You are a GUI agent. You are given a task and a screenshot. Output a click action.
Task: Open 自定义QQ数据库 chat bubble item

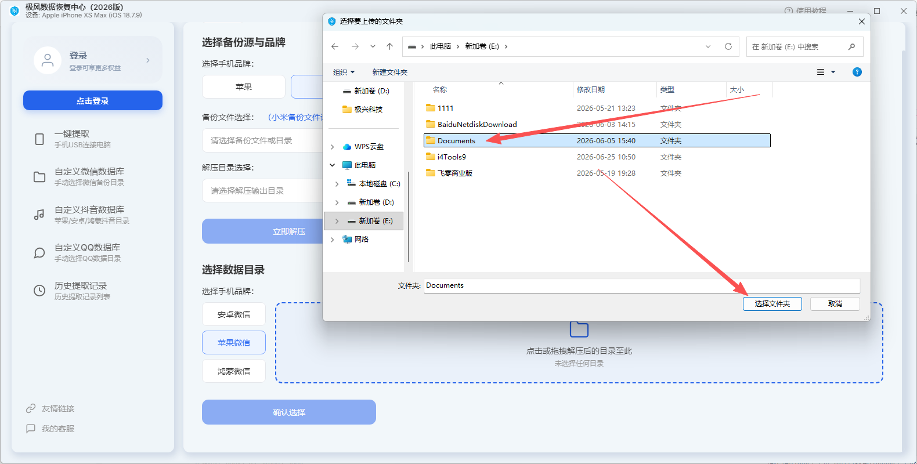(93, 252)
